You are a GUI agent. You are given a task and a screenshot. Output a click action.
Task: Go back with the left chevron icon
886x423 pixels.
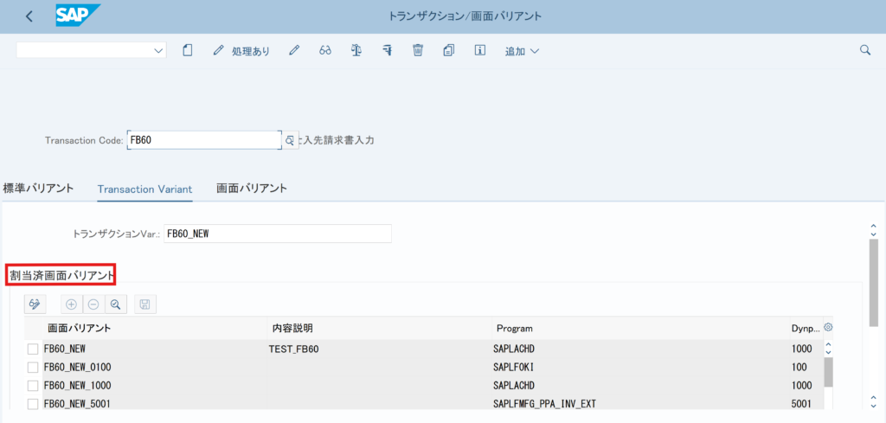[x=29, y=16]
